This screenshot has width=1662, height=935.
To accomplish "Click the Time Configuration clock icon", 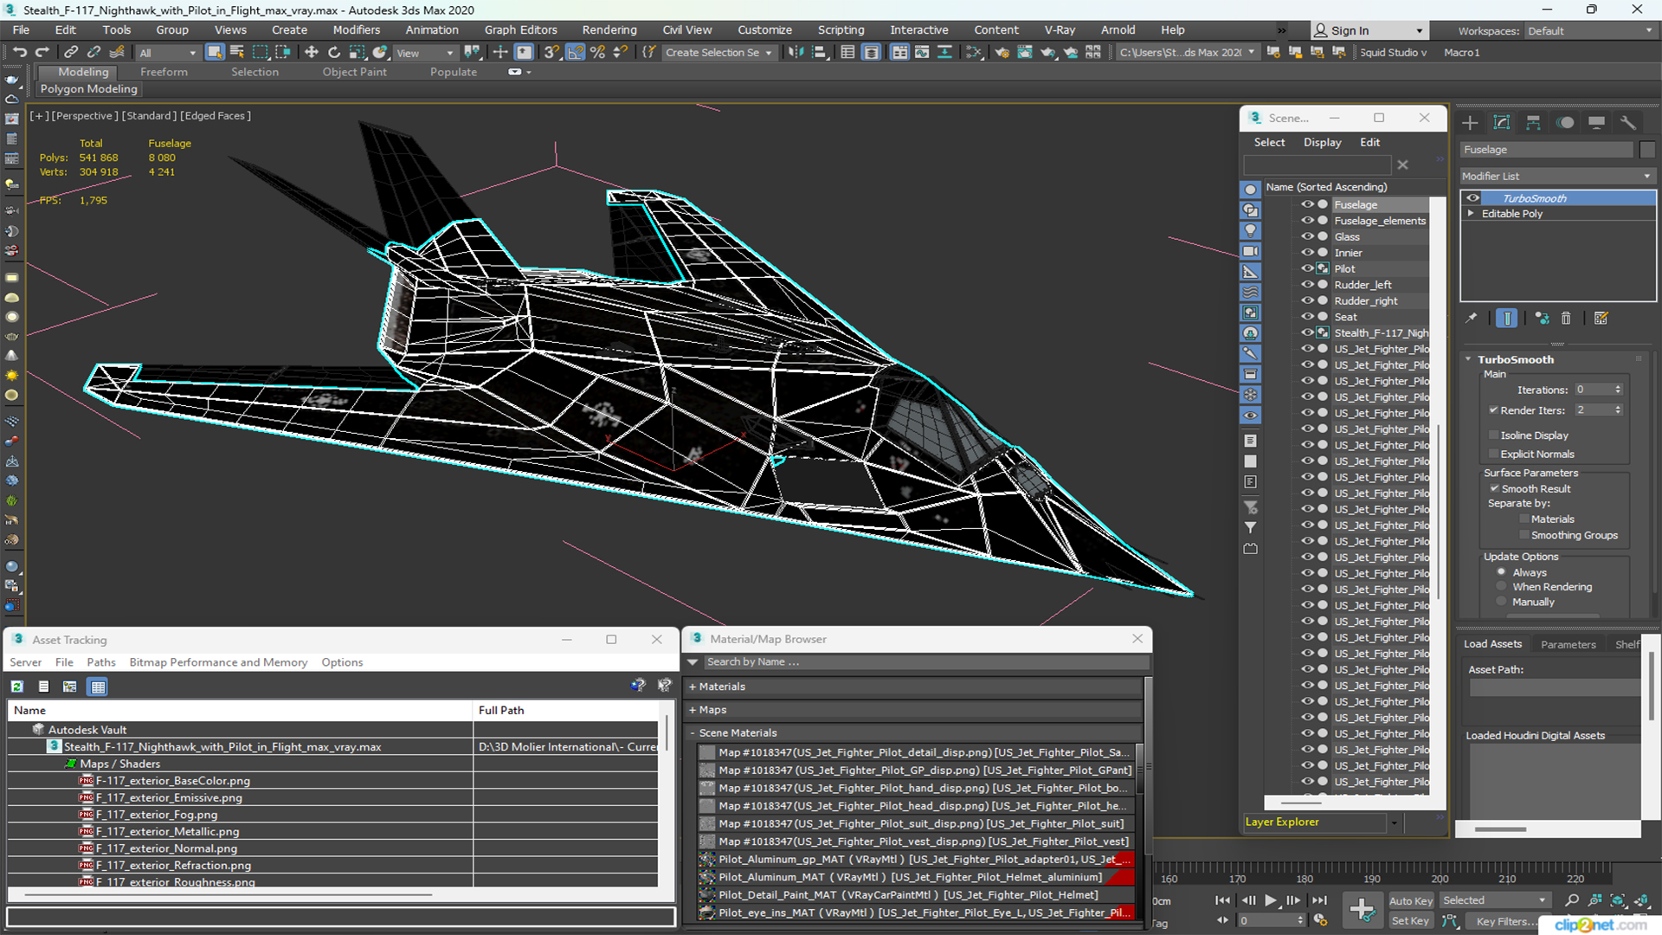I will tap(1320, 920).
